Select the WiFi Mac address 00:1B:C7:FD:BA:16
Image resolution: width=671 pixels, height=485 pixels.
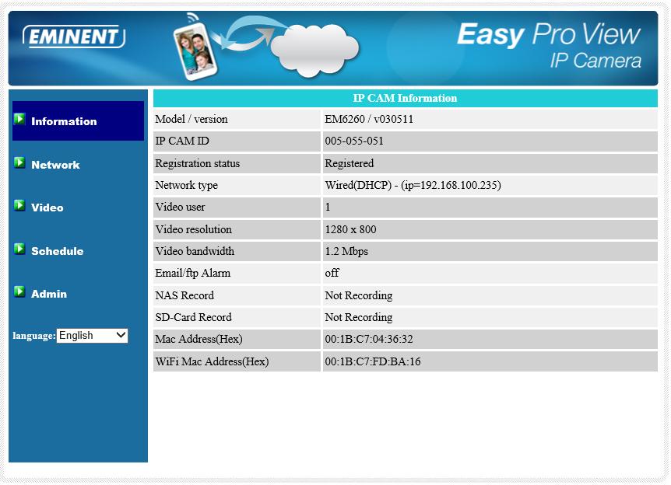coord(373,361)
